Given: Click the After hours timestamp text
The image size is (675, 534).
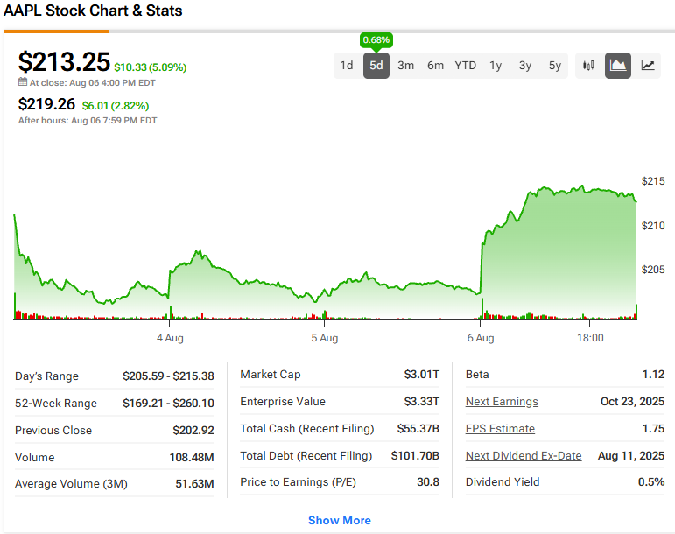Looking at the screenshot, I should point(88,121).
